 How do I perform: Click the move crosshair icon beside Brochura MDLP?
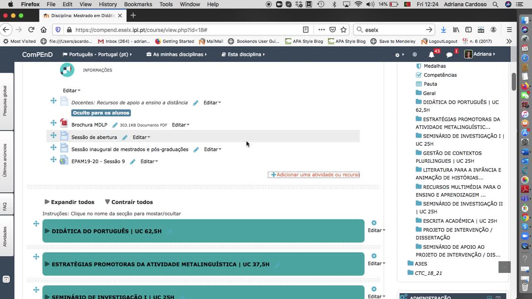(x=53, y=123)
